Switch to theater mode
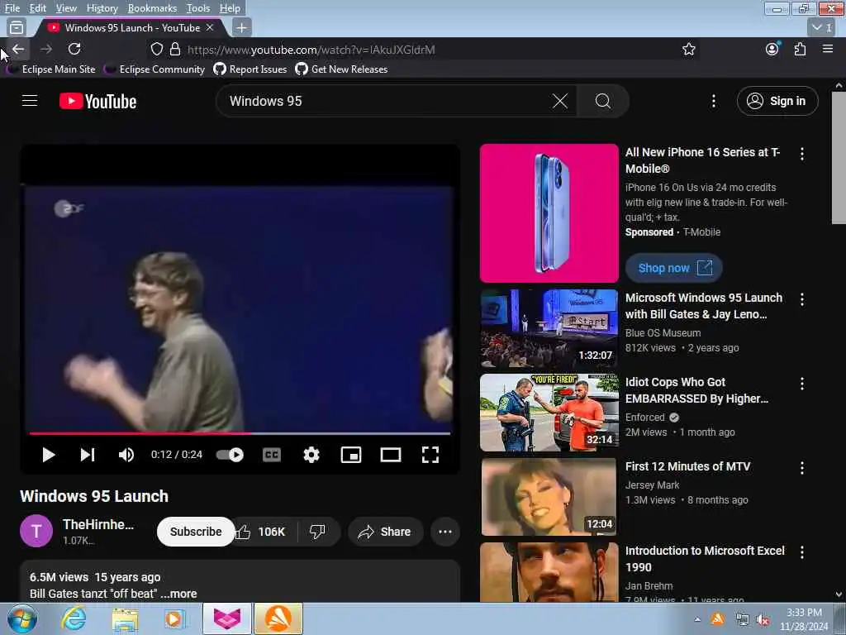846x635 pixels. tap(391, 455)
